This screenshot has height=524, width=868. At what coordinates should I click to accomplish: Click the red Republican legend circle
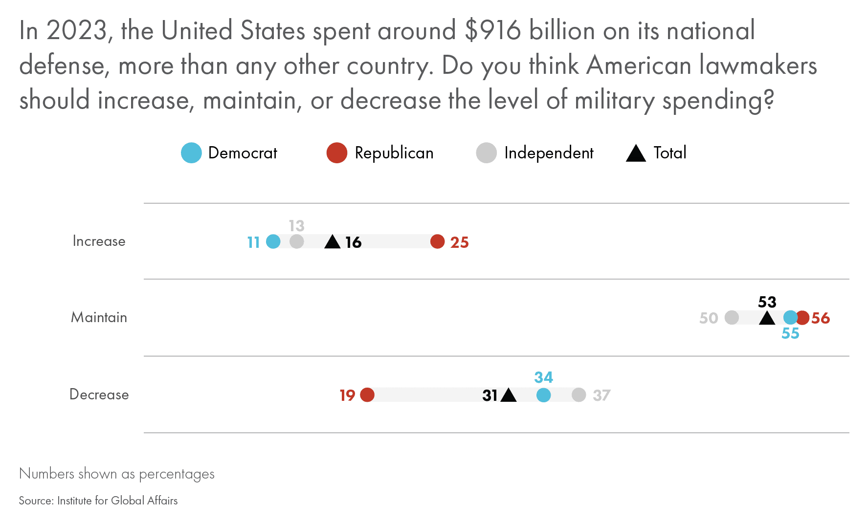[x=337, y=153]
